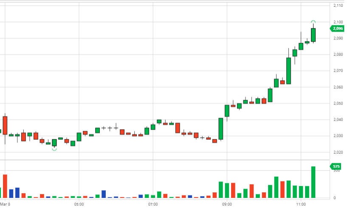
Task: Select the 2,100 price axis label
Action: (x=338, y=22)
